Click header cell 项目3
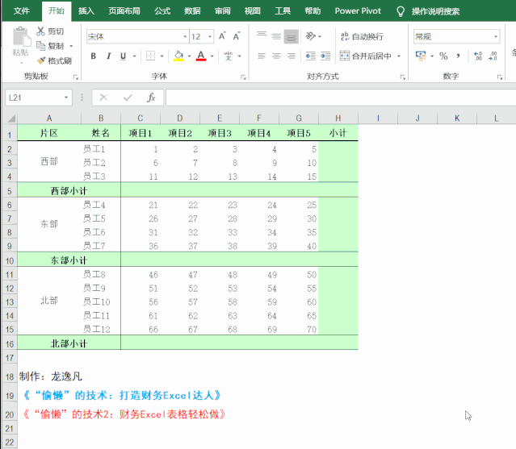This screenshot has width=516, height=449. point(220,133)
